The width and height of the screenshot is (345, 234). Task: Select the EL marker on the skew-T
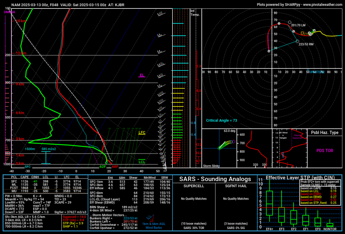(x=142, y=76)
